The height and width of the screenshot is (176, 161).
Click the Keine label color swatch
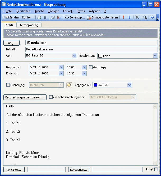(x=100, y=56)
